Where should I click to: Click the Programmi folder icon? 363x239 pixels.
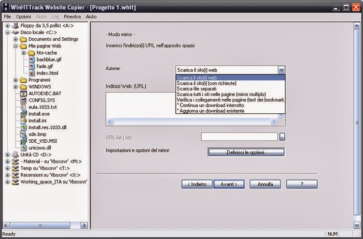pyautogui.click(x=23, y=80)
